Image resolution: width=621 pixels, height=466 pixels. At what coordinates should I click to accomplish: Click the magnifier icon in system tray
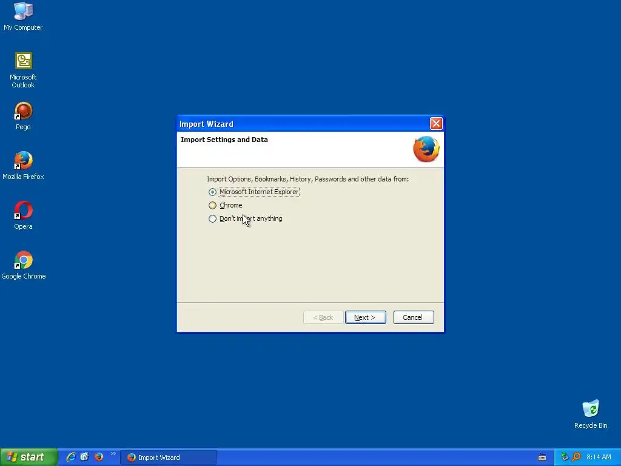coord(576,457)
